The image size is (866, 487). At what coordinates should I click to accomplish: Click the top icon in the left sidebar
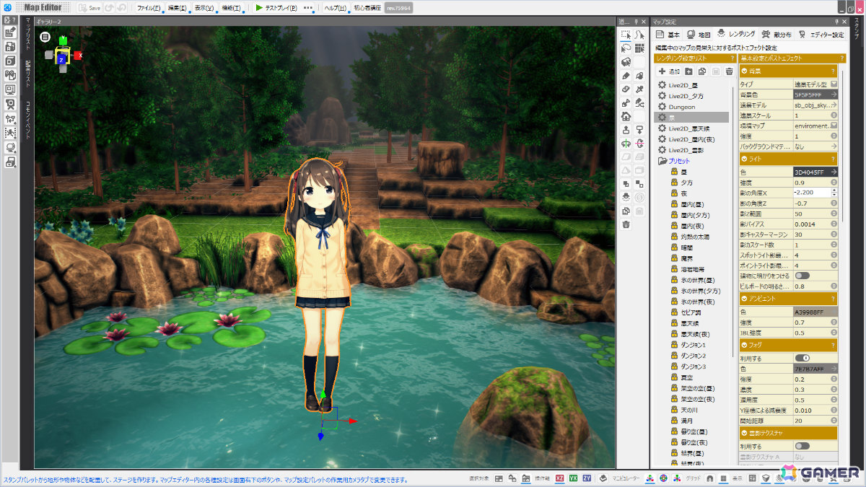(10, 32)
